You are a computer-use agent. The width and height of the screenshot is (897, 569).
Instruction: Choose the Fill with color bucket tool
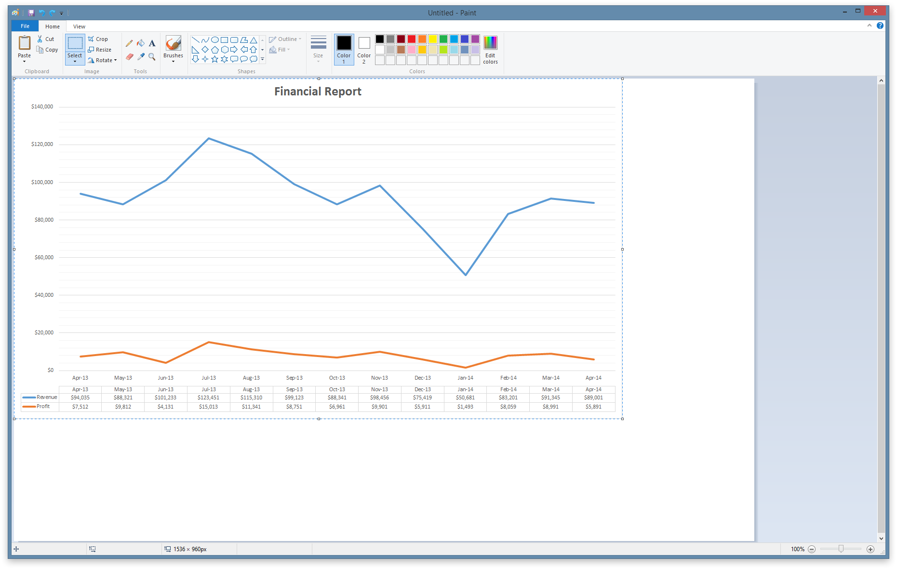click(141, 43)
